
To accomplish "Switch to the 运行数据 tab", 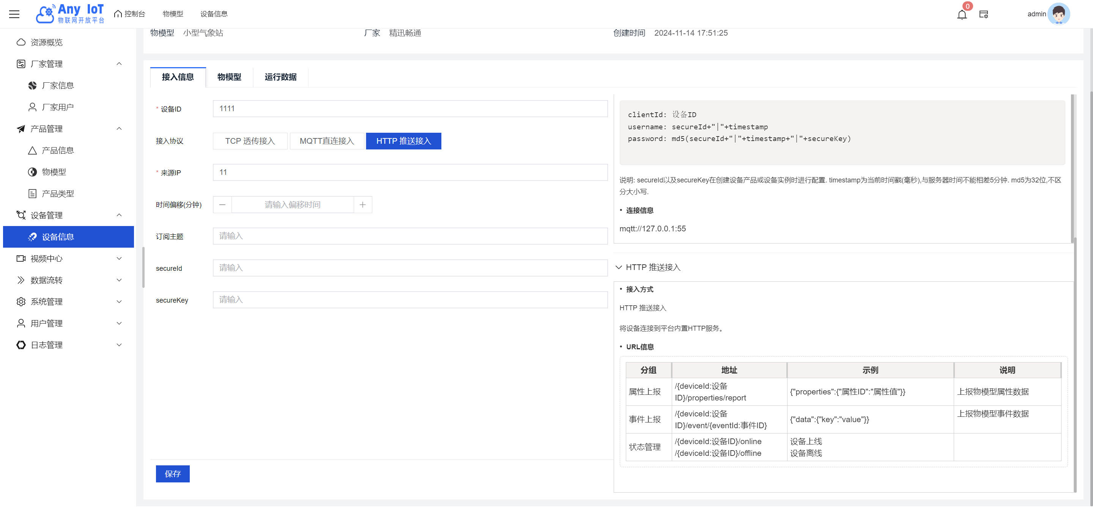I will pyautogui.click(x=280, y=77).
